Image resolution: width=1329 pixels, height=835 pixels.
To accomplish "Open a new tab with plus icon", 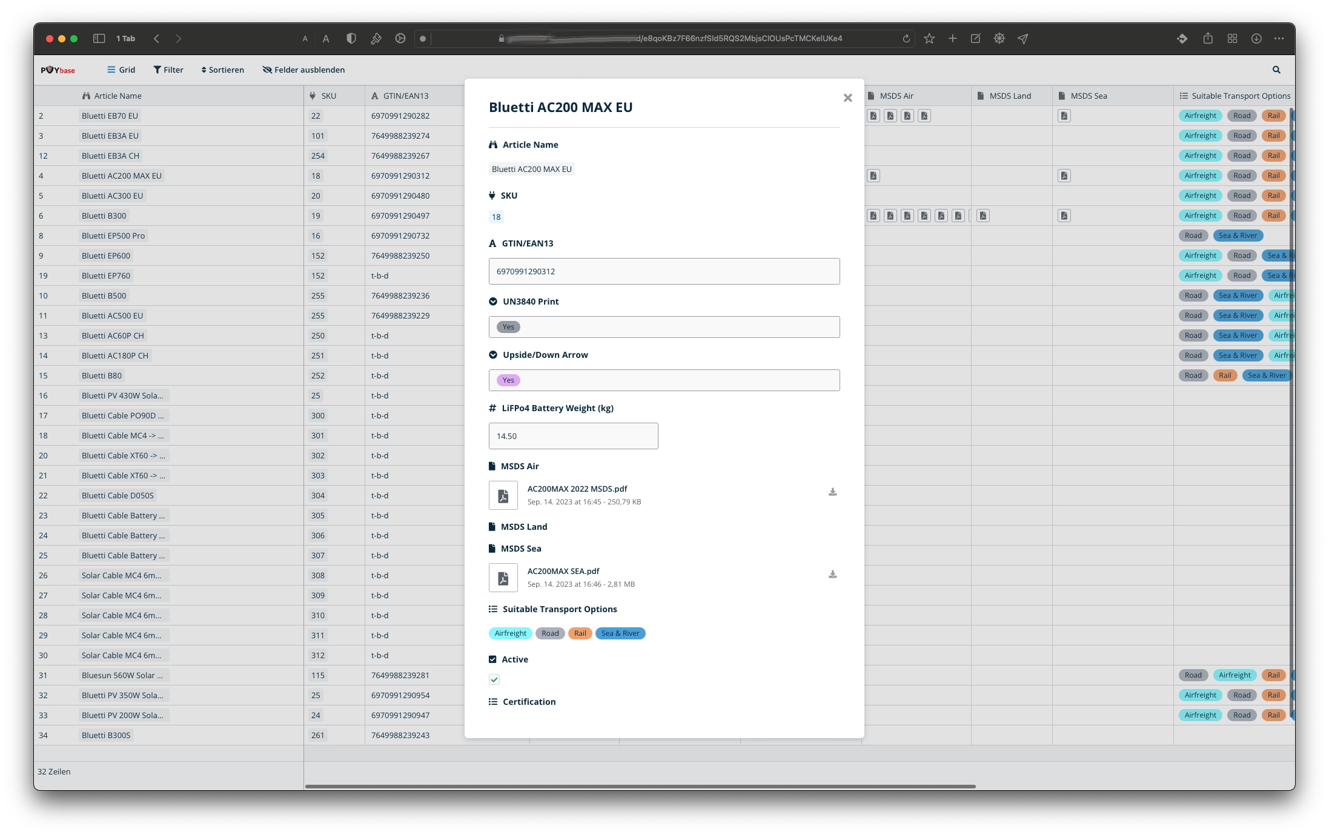I will coord(952,38).
